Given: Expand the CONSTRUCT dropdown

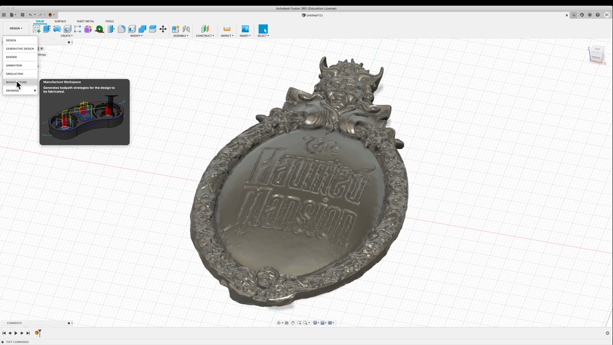Looking at the screenshot, I should click(x=205, y=36).
